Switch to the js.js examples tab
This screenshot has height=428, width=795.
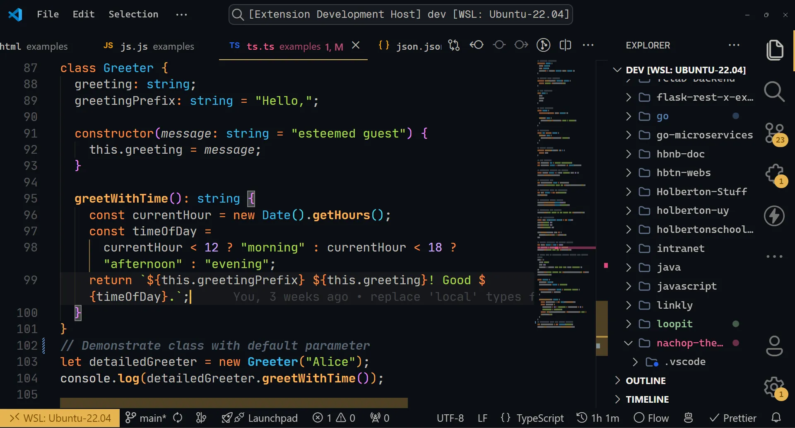coord(149,46)
